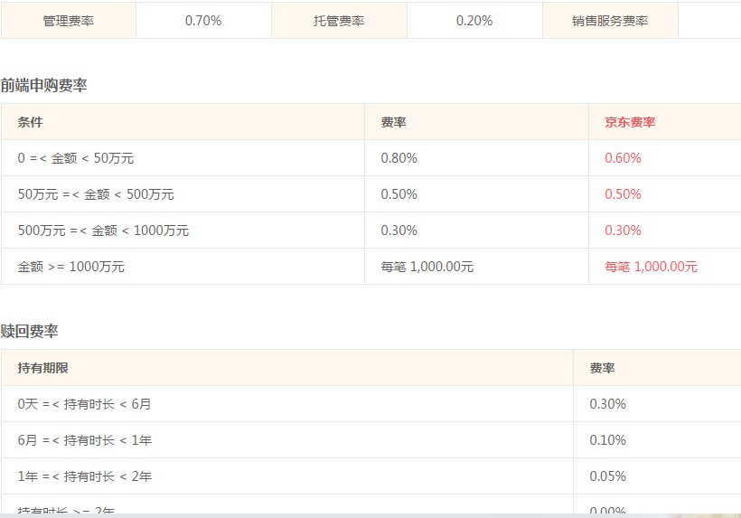The height and width of the screenshot is (518, 741).
Task: Click the 销售服务费率 label cell
Action: (x=610, y=21)
